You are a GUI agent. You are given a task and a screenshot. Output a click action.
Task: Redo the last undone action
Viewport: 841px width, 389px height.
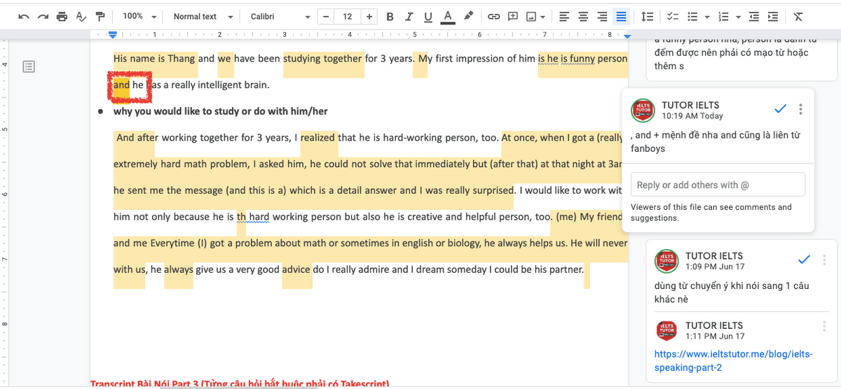[x=43, y=16]
